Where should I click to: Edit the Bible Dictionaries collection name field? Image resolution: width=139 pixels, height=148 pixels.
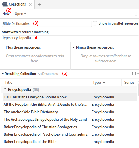47,24
